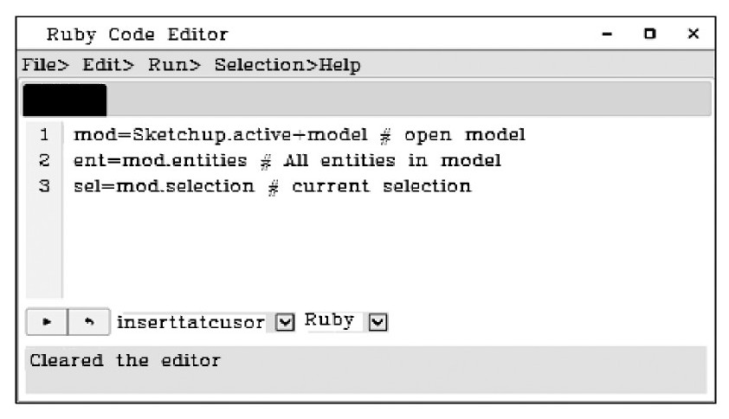Maximize the Ruby Code Editor window
This screenshot has width=729, height=419.
click(650, 34)
